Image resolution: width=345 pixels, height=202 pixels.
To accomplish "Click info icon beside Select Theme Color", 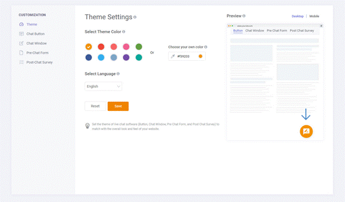I will 124,31.
